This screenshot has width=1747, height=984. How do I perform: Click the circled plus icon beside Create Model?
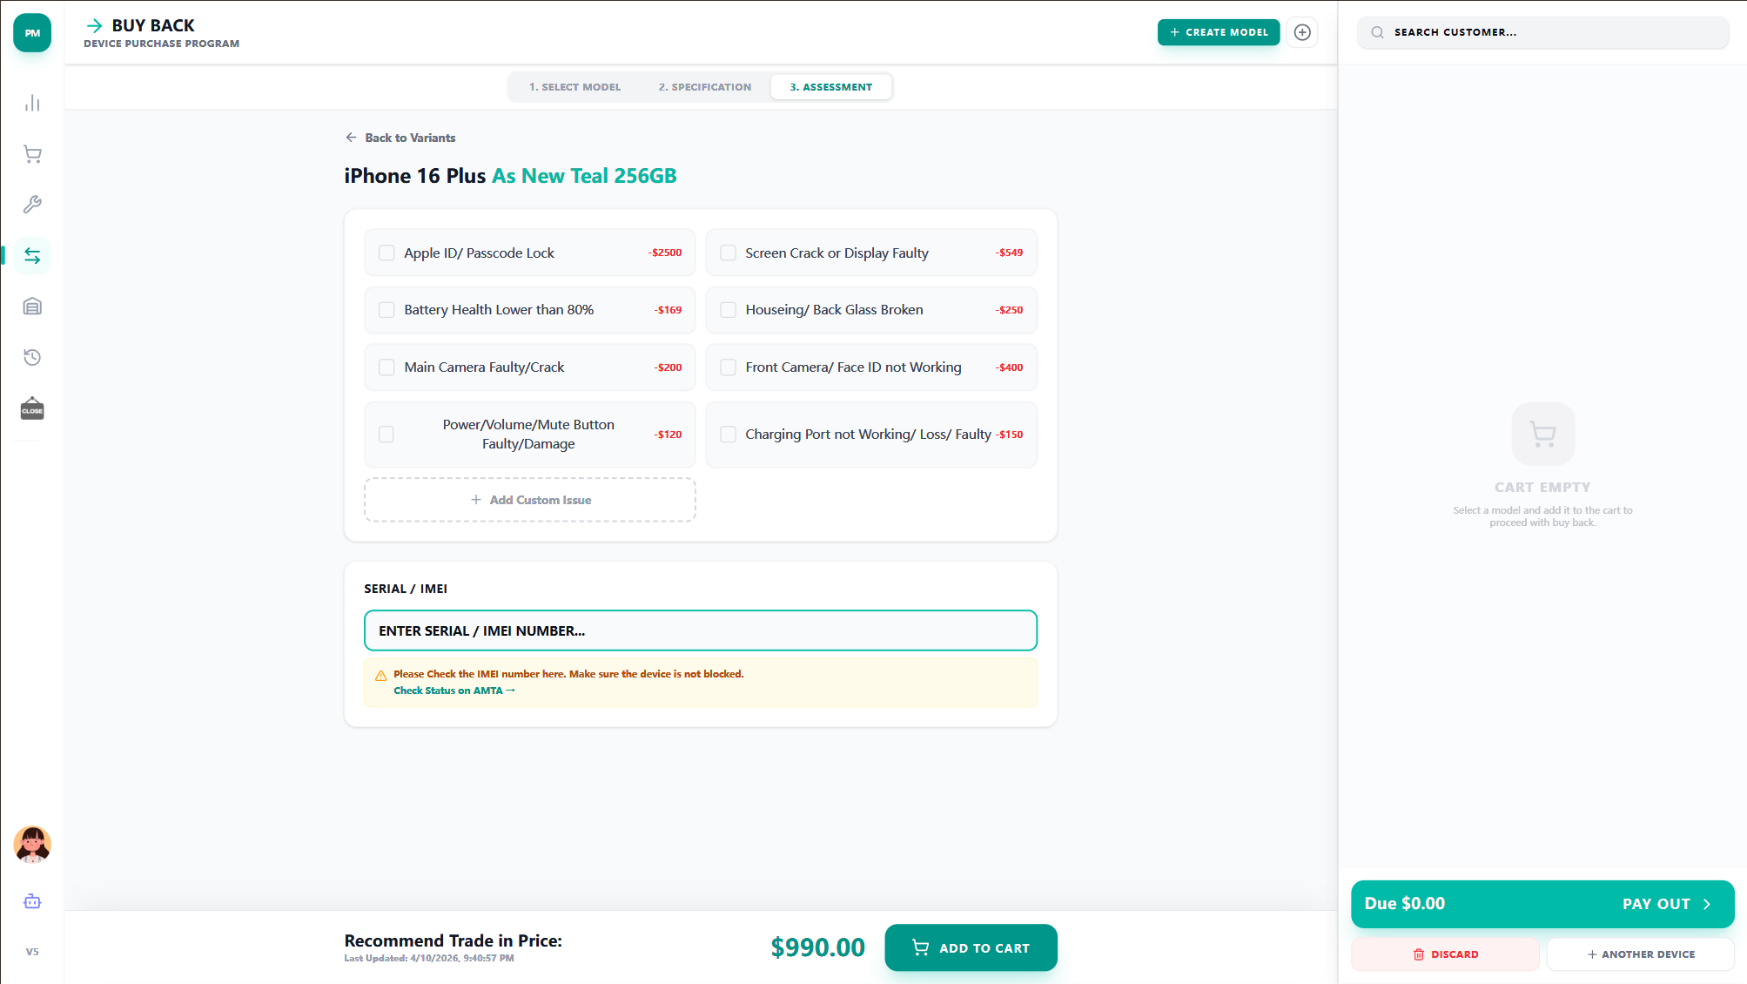pyautogui.click(x=1302, y=32)
